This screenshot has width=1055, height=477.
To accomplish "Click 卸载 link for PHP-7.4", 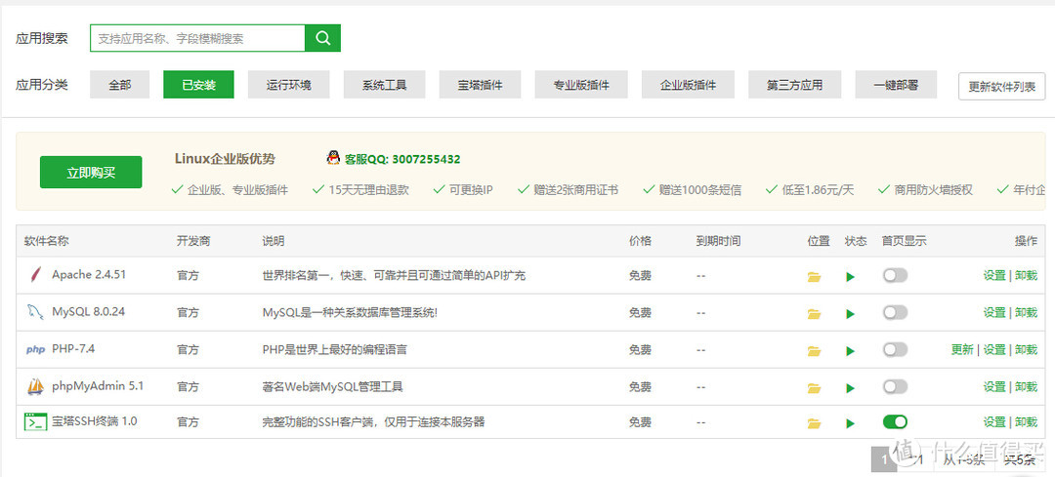I will [x=1026, y=349].
